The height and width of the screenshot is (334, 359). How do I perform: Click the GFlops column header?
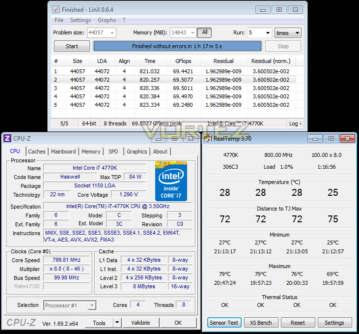(183, 61)
